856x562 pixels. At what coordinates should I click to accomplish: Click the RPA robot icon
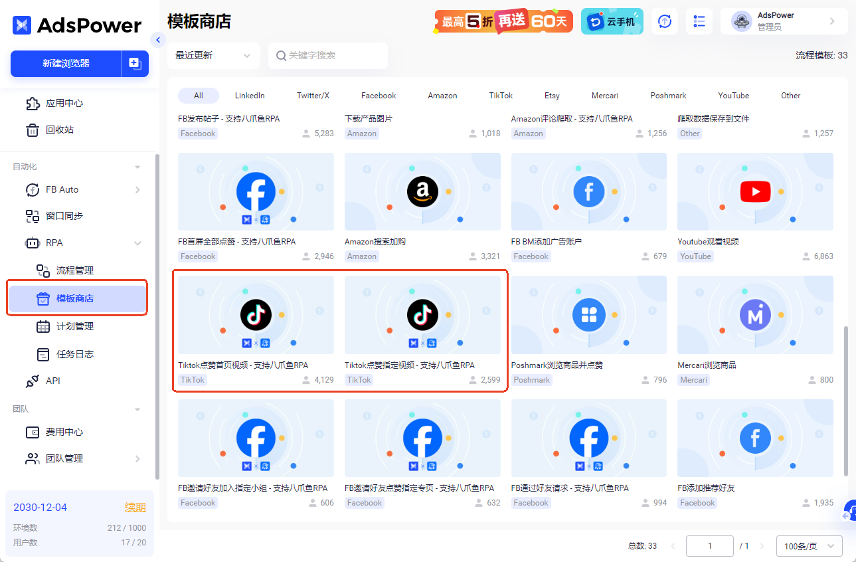tap(33, 242)
